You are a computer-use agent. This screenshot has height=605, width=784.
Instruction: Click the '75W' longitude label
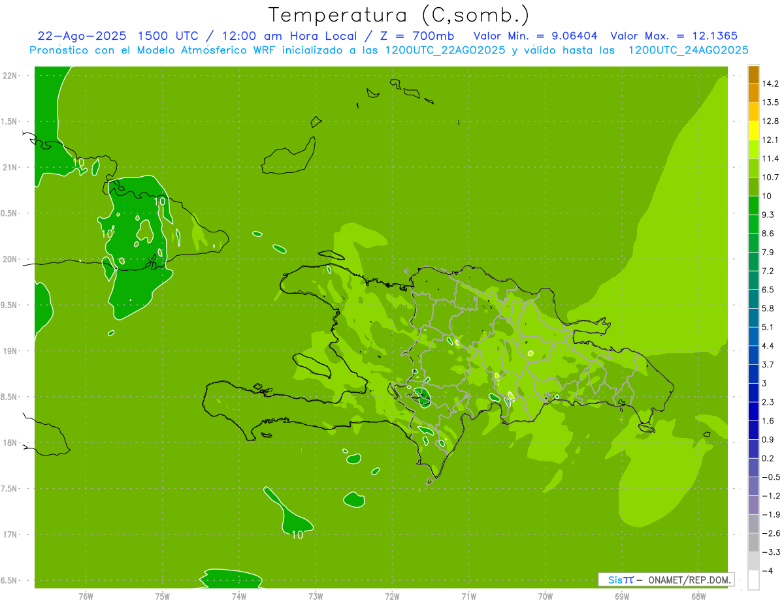coord(163,596)
